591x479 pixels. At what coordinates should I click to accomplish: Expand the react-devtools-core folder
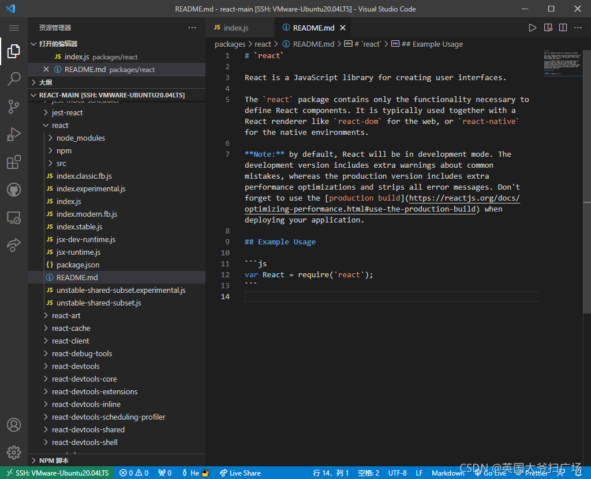click(x=117, y=379)
